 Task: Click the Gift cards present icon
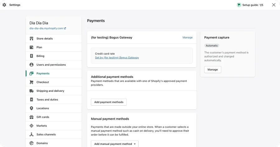[x=31, y=117]
